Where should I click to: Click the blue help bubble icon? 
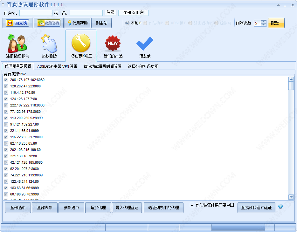tap(280, 207)
